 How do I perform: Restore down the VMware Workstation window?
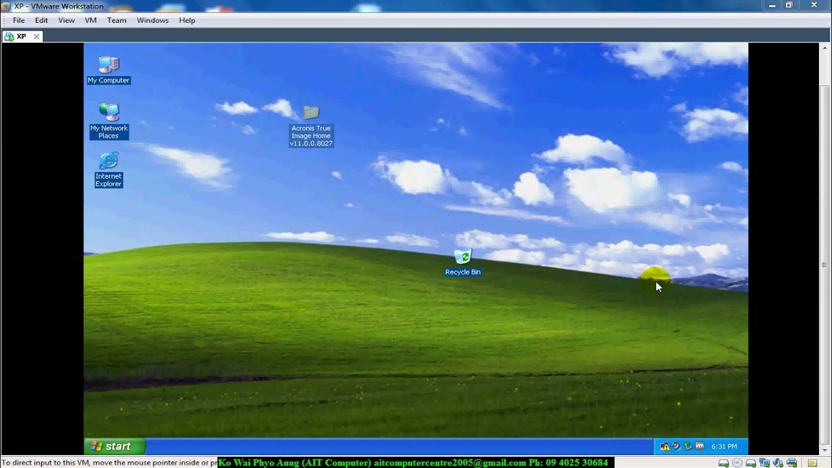(x=789, y=5)
